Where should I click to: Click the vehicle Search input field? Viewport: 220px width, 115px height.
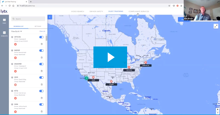(28, 19)
